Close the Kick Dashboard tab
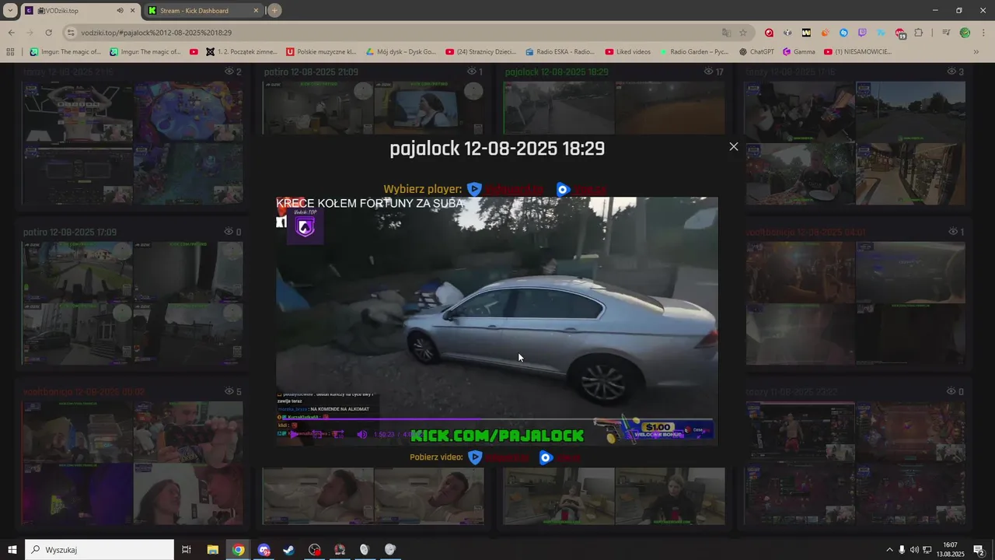The width and height of the screenshot is (995, 560). [257, 11]
